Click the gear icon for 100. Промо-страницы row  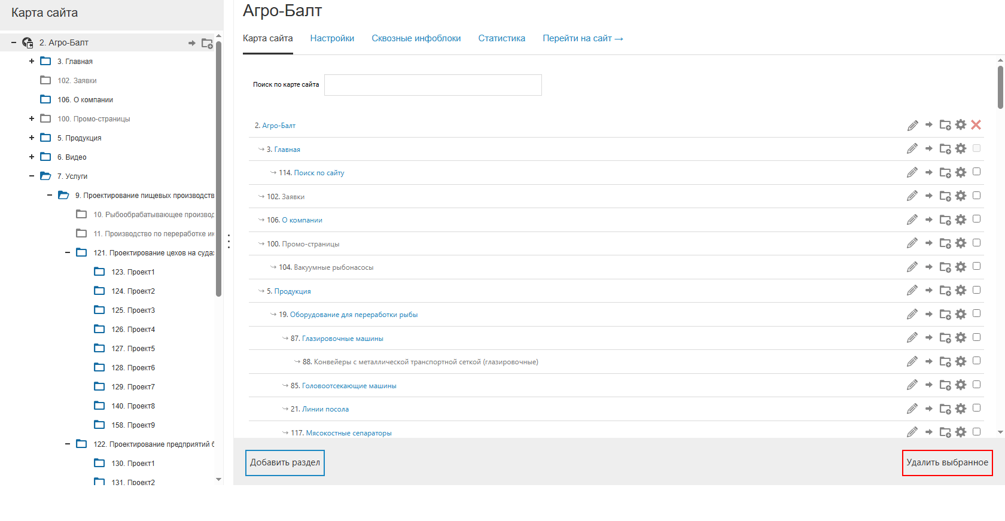[x=961, y=243]
